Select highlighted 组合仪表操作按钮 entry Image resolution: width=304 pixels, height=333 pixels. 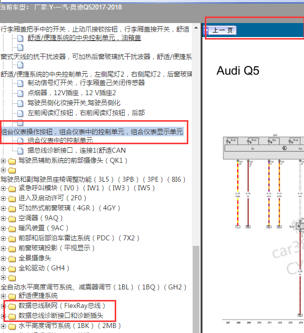click(92, 132)
